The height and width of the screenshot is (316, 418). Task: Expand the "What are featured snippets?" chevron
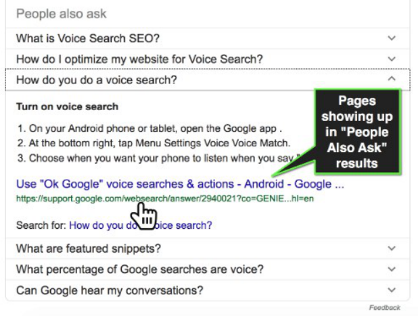(392, 248)
